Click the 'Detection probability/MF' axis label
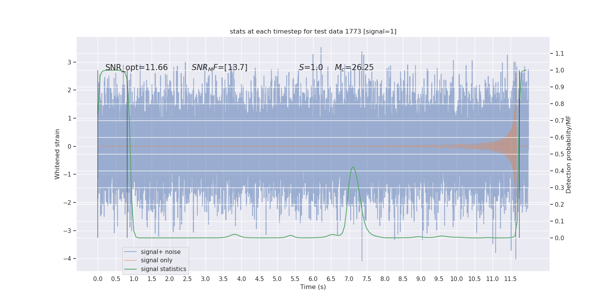This screenshot has width=611, height=305. click(x=569, y=154)
